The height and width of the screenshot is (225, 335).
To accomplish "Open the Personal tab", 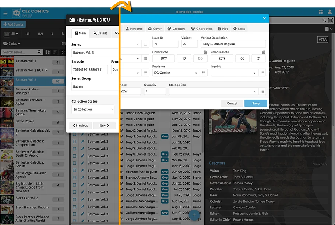I will point(134,29).
